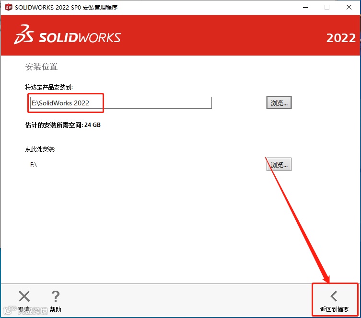
Task: Select the 'F:\' source path text
Action: 34,165
